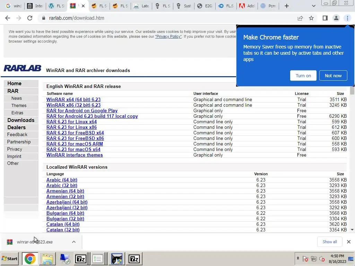The image size is (355, 266).
Task: Switch to the 'Pcm' tab
Action: (268, 6)
